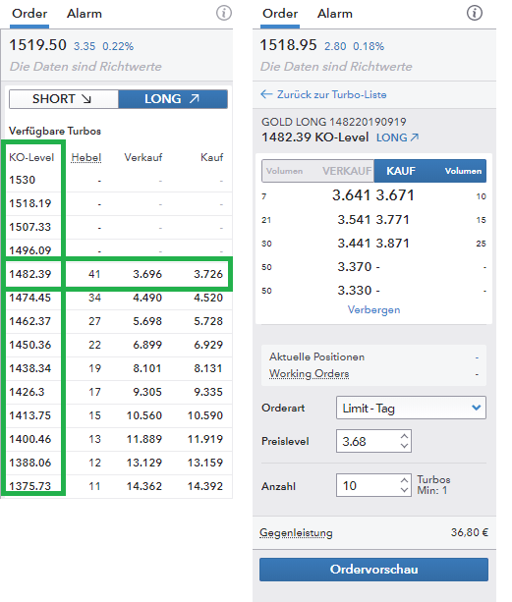Click order book bid price 3.330
The height and width of the screenshot is (602, 512).
tap(355, 291)
